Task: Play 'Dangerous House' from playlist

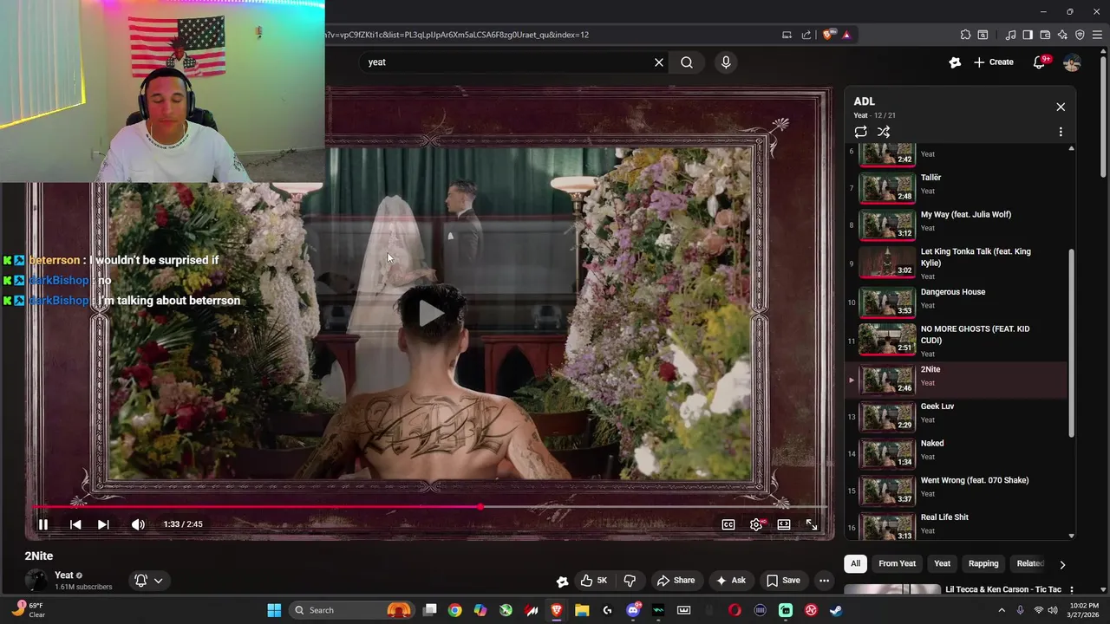Action: [956, 302]
